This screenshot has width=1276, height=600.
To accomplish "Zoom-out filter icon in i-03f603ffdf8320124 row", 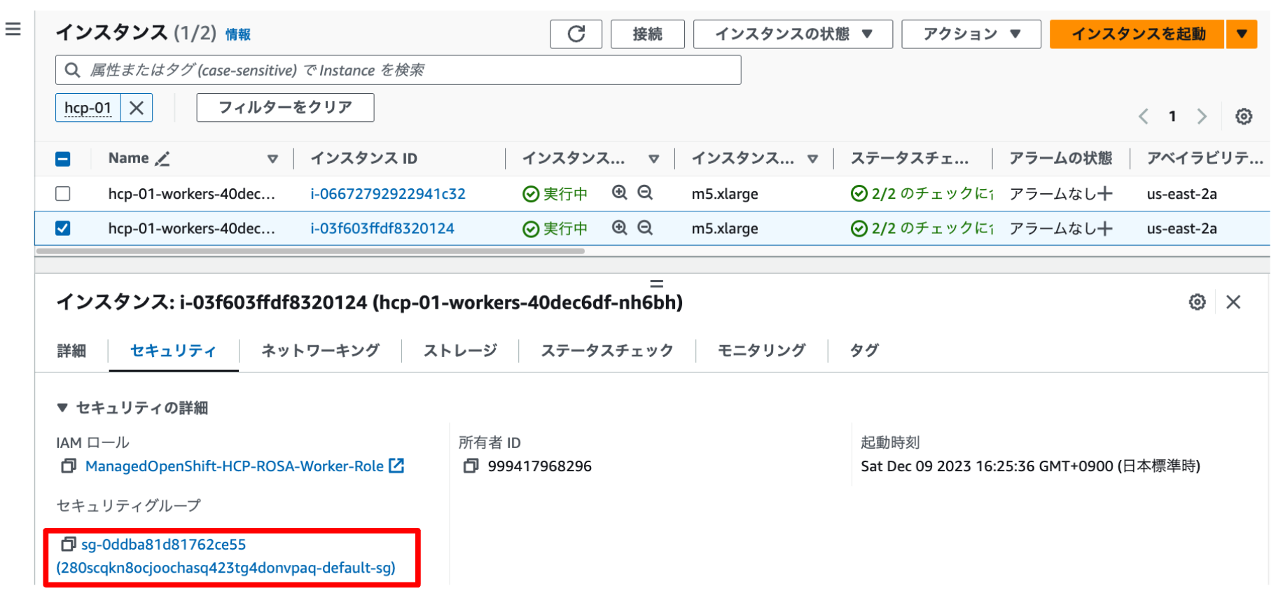I will tap(645, 228).
